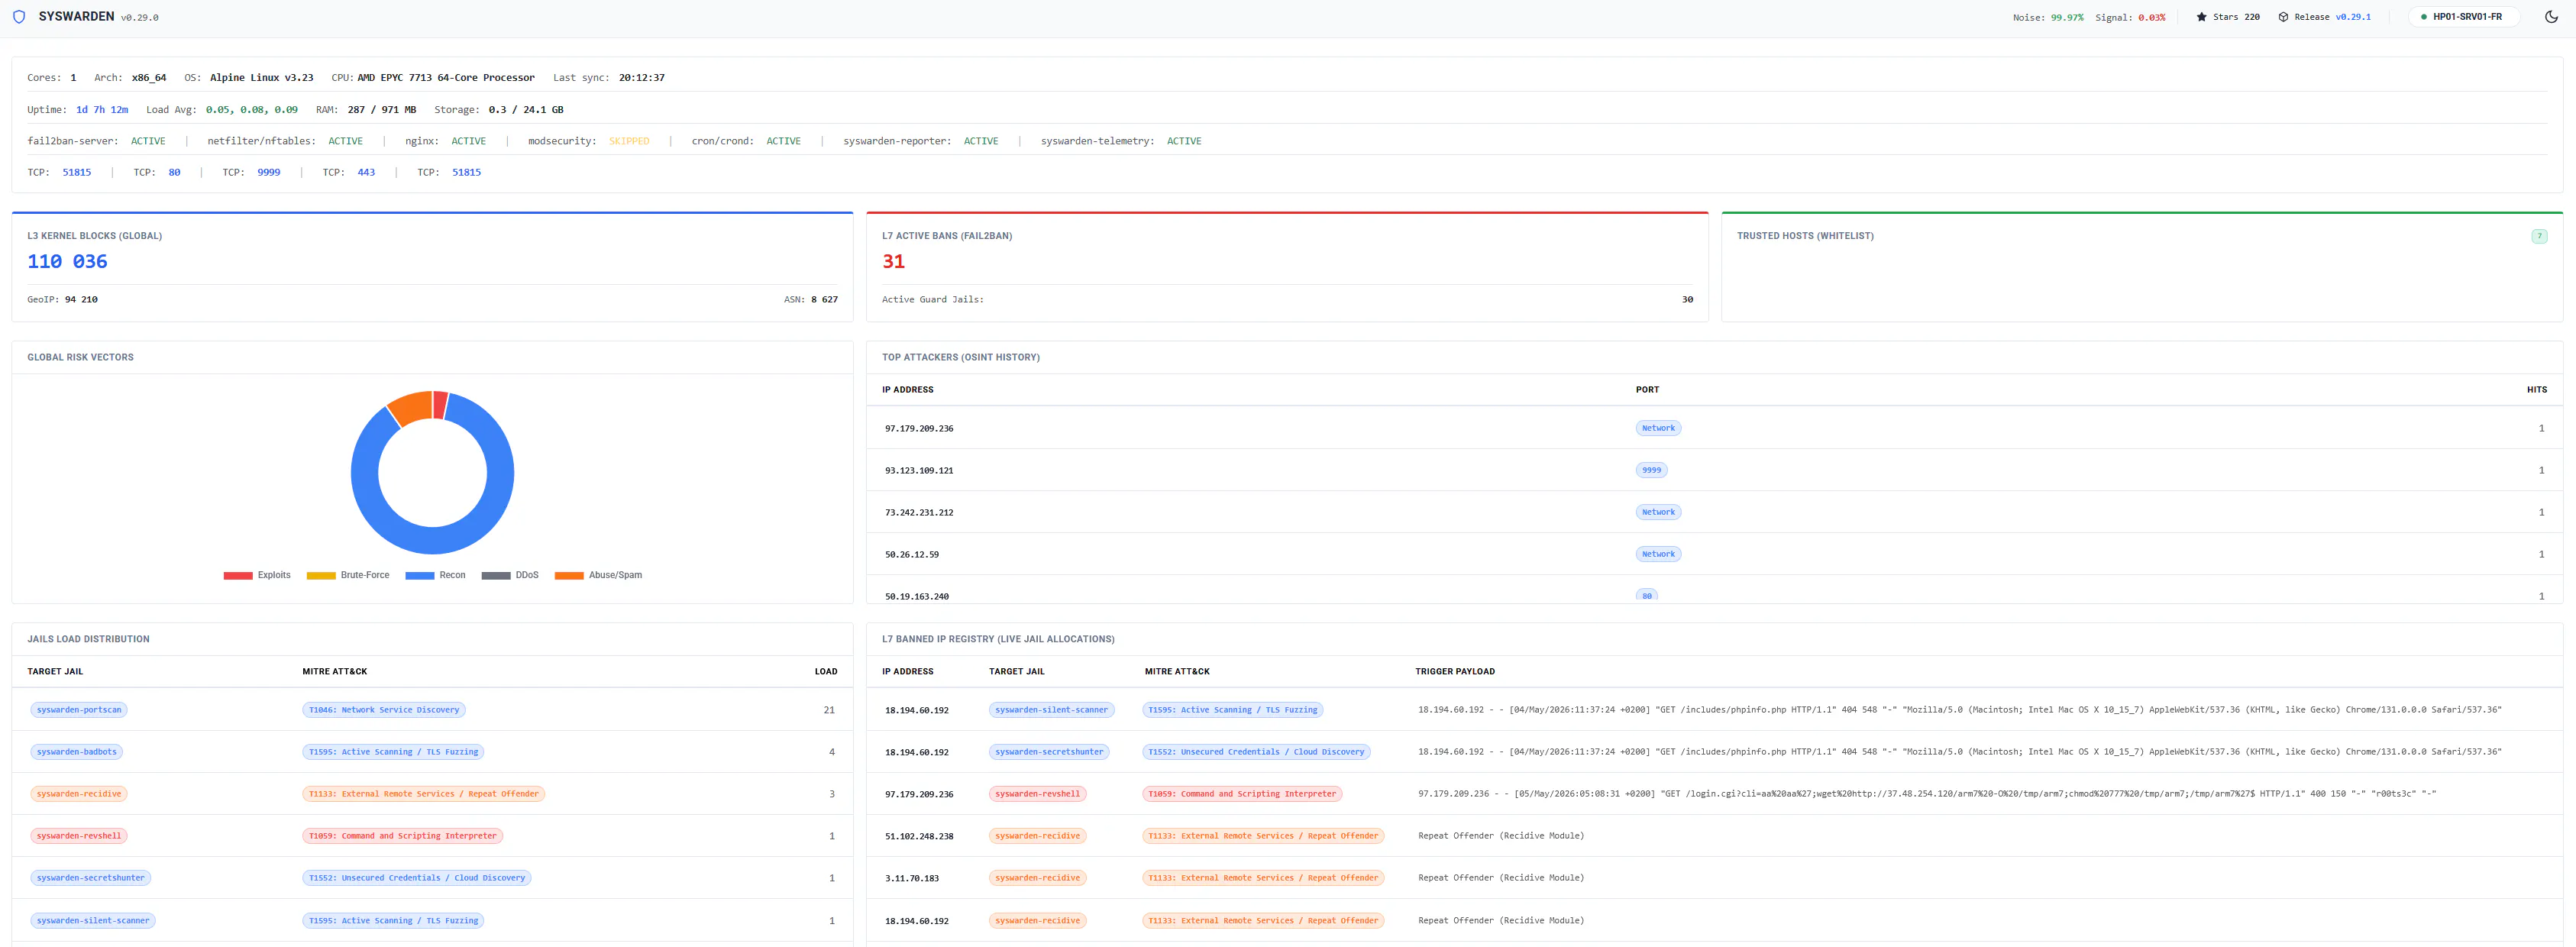Click the fail2ban-server ACTIVE status

click(148, 142)
